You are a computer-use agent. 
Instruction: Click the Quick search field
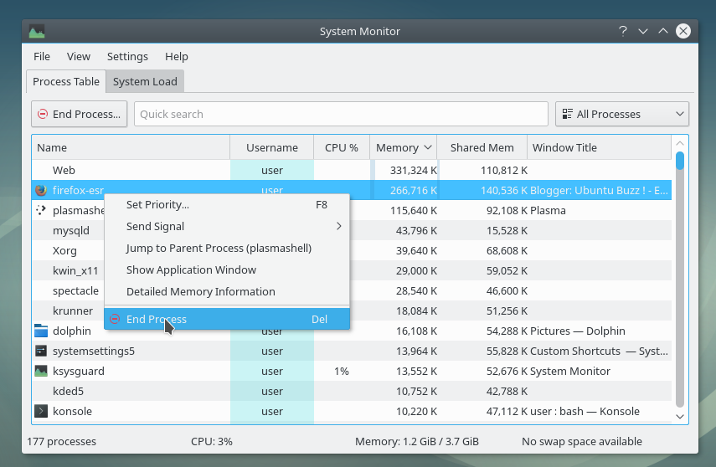[341, 114]
